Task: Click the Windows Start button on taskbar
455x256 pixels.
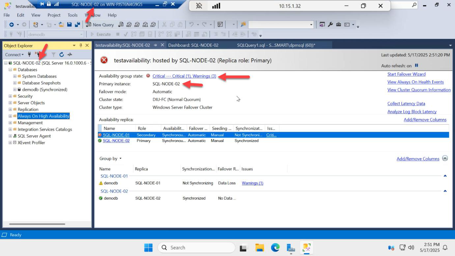Action: (149, 247)
